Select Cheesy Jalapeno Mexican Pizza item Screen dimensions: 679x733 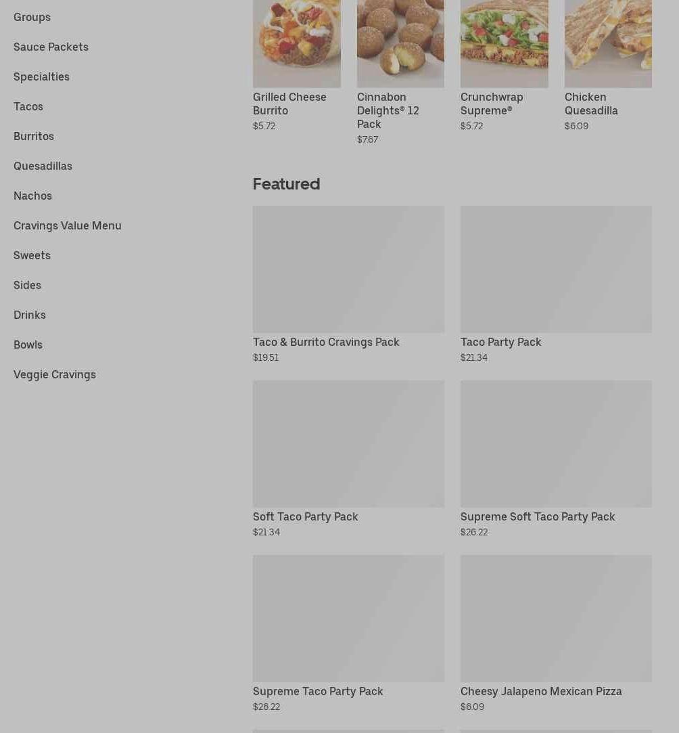tap(541, 691)
